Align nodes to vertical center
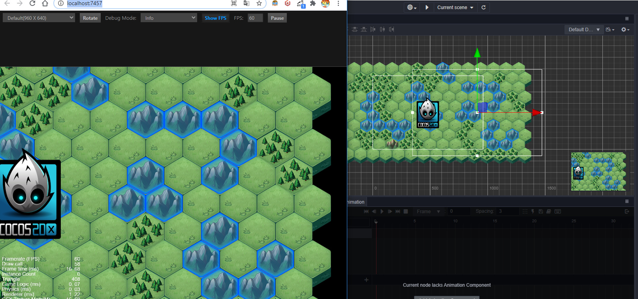This screenshot has width=638, height=299. pos(355,29)
